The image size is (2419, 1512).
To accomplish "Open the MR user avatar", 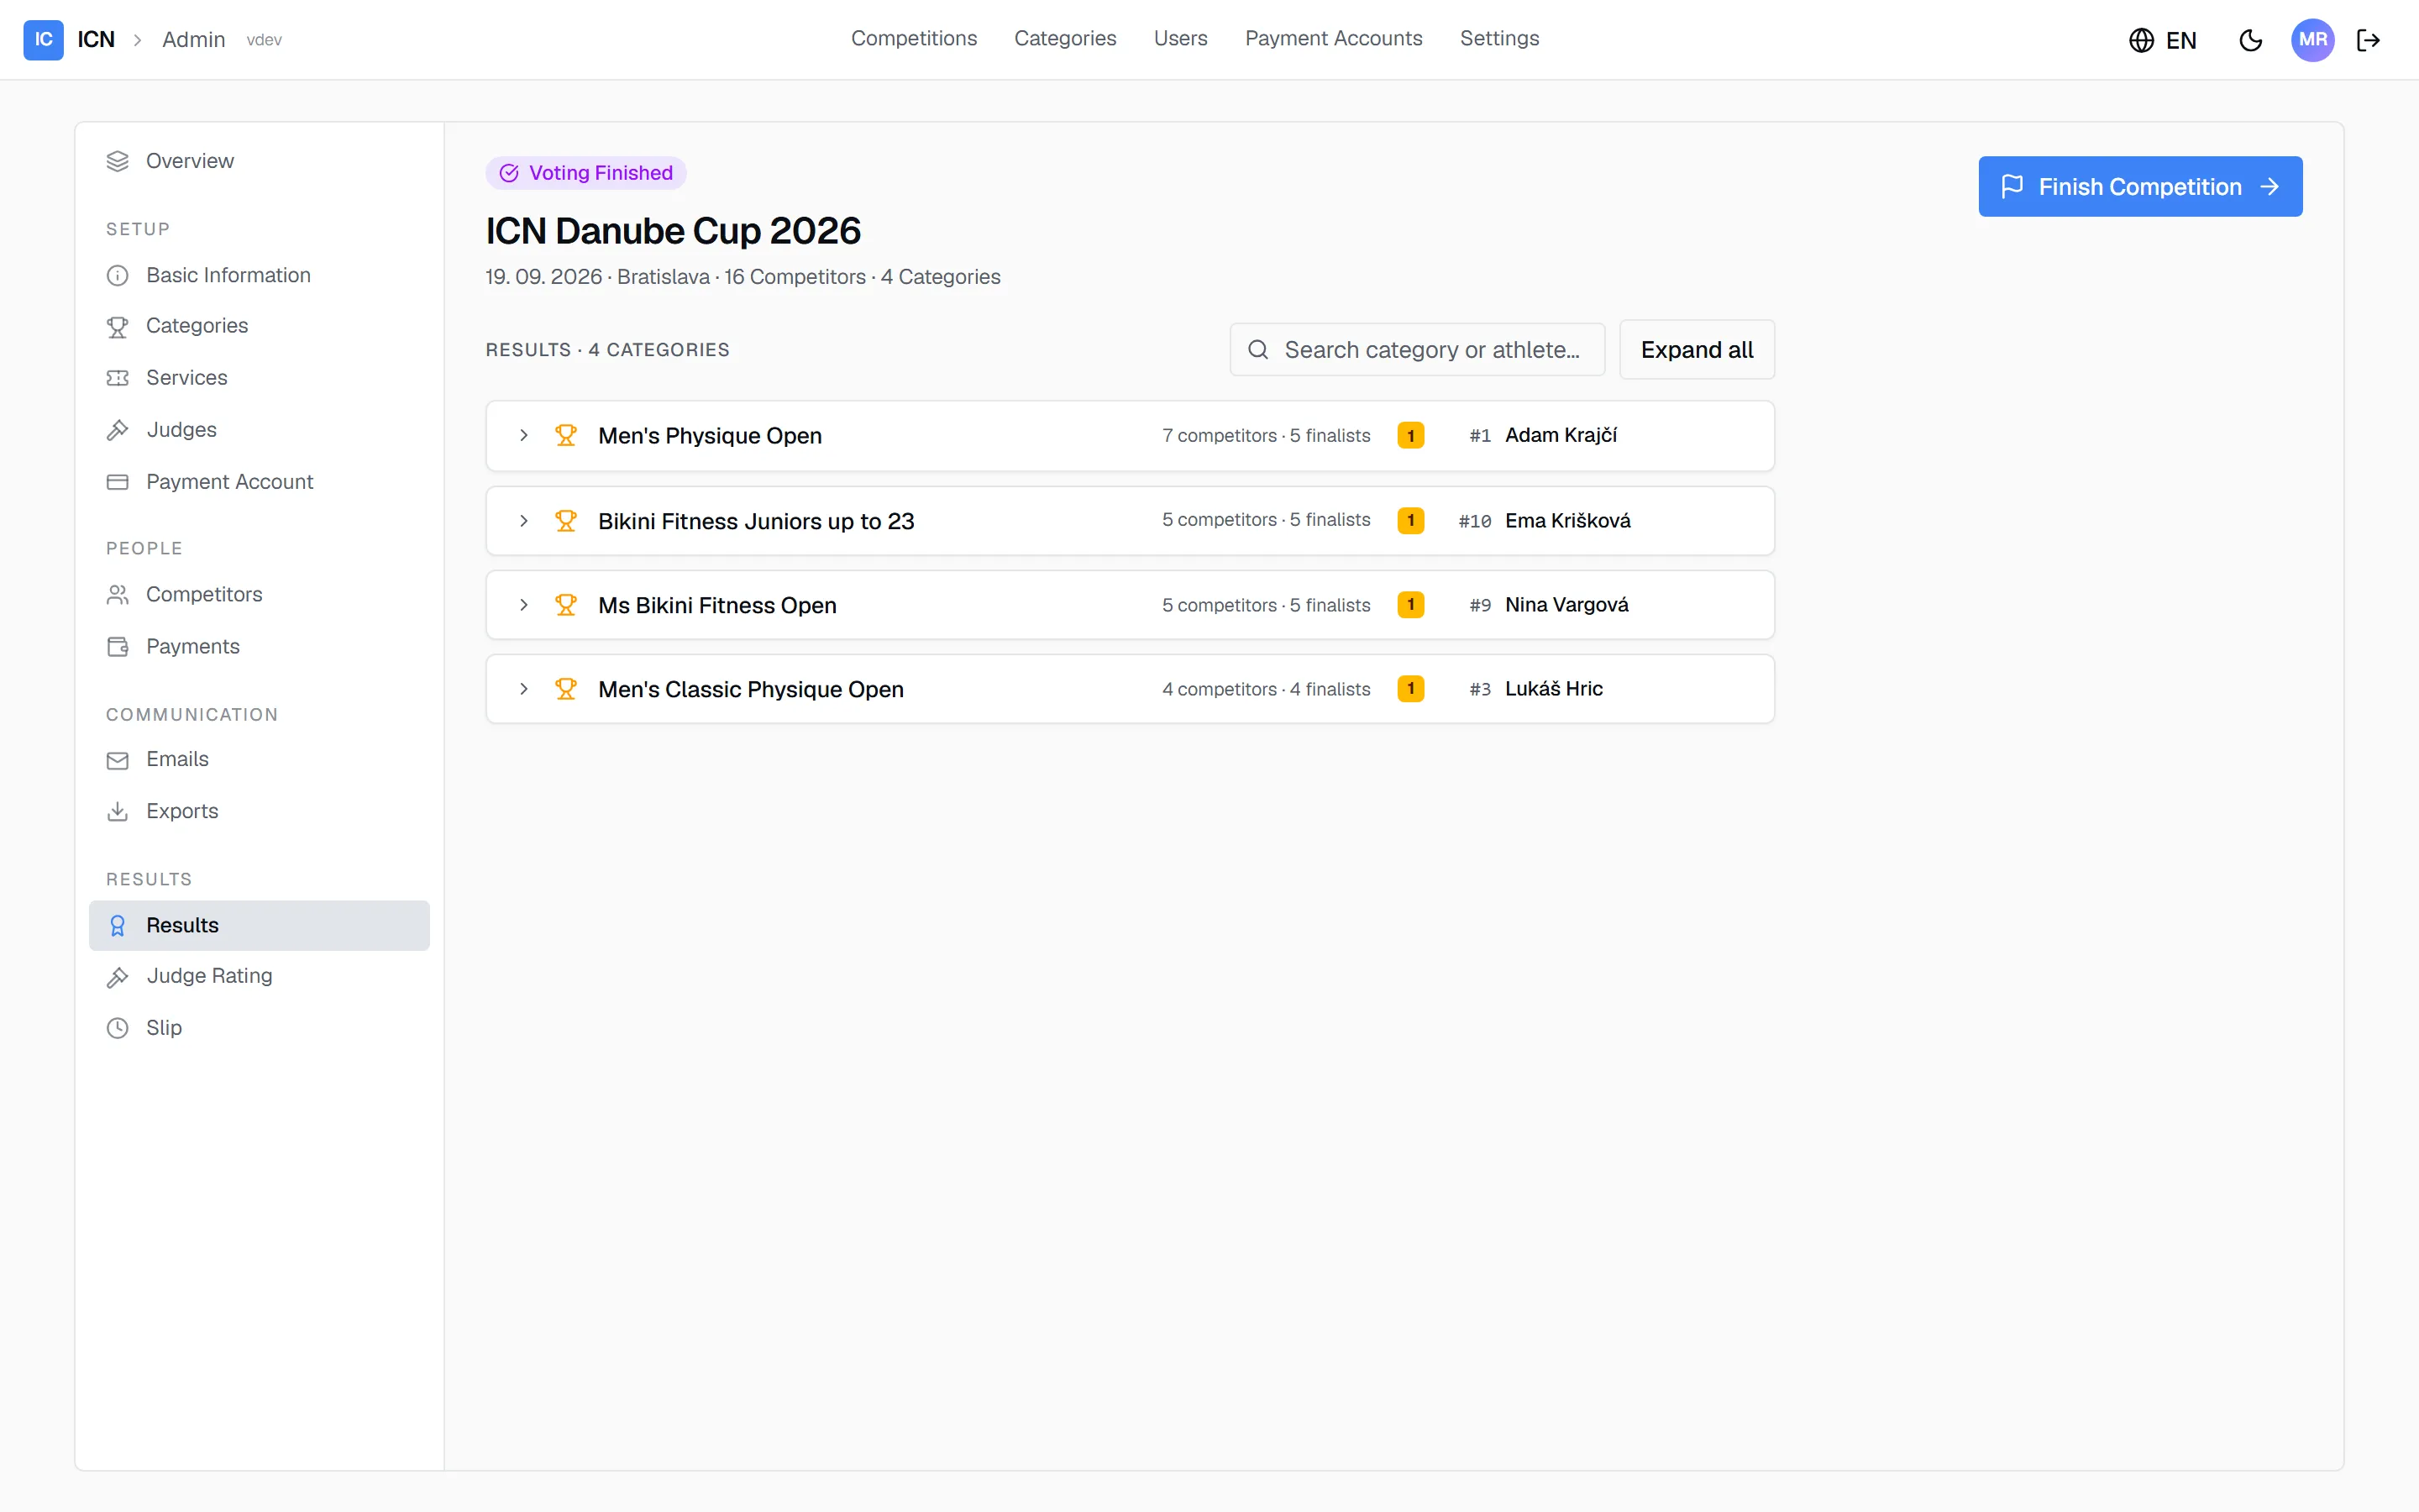I will click(x=2312, y=40).
